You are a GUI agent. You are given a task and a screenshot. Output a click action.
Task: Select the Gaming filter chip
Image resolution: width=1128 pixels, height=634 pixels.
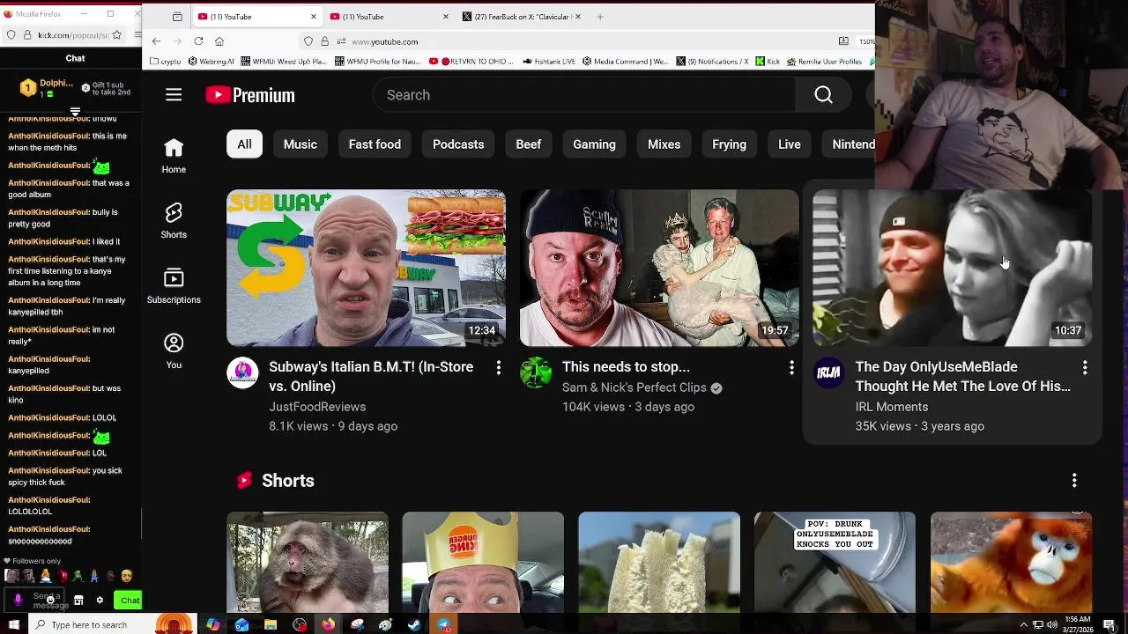[x=594, y=144]
